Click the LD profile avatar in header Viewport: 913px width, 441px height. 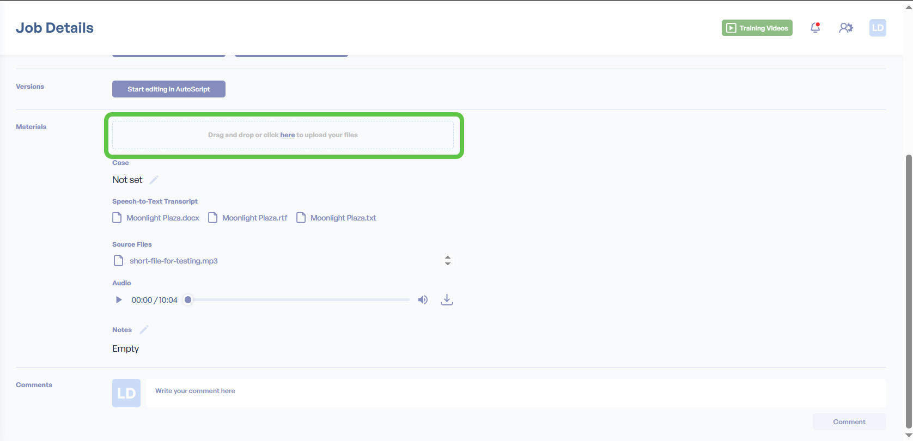(x=878, y=28)
